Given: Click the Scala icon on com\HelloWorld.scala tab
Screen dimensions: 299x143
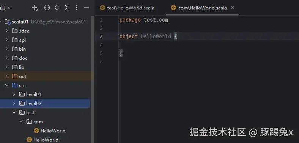Looking at the screenshot, I should point(173,8).
